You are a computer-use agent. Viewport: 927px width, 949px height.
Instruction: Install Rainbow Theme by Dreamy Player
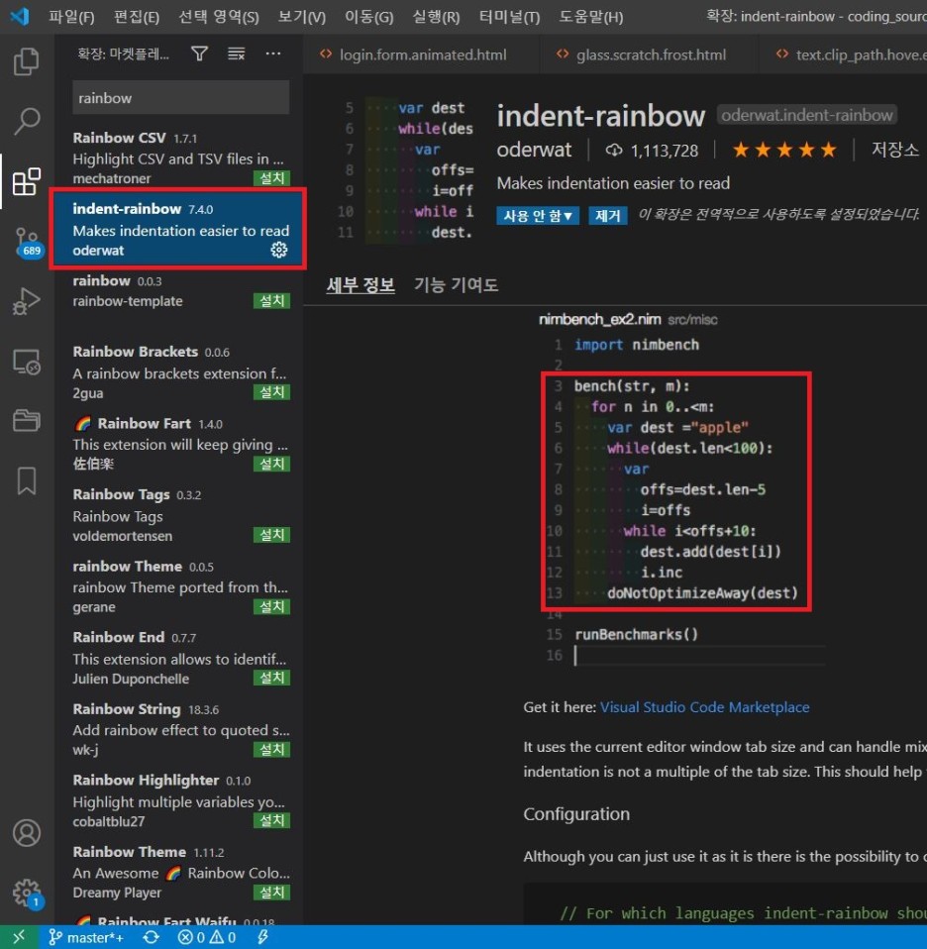(x=271, y=893)
